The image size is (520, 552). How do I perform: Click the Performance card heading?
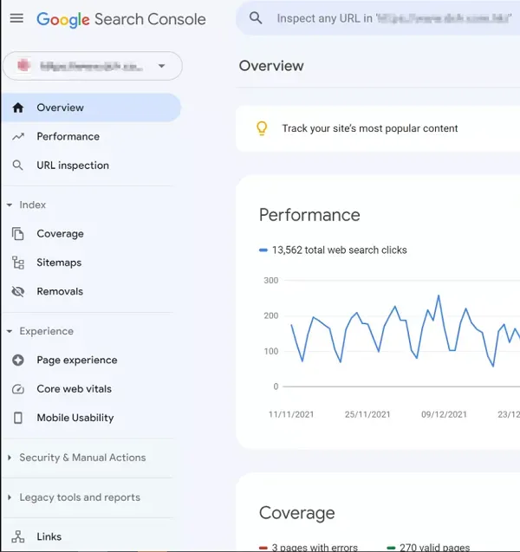[309, 215]
